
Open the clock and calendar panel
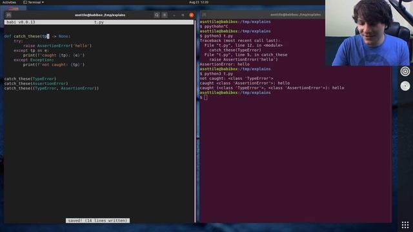pyautogui.click(x=199, y=2)
